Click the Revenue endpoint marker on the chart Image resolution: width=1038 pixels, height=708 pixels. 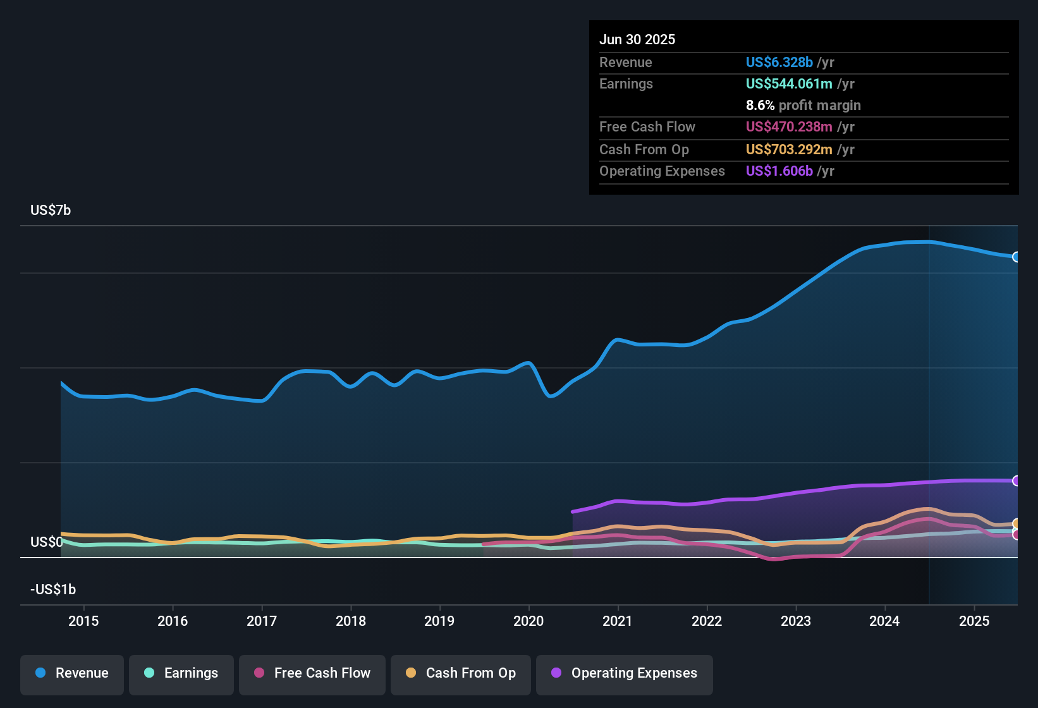(1017, 257)
